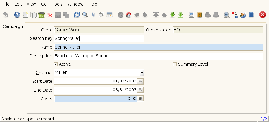This screenshot has width=269, height=122.
Task: Click the Help question mark icon
Action: coord(17,15)
